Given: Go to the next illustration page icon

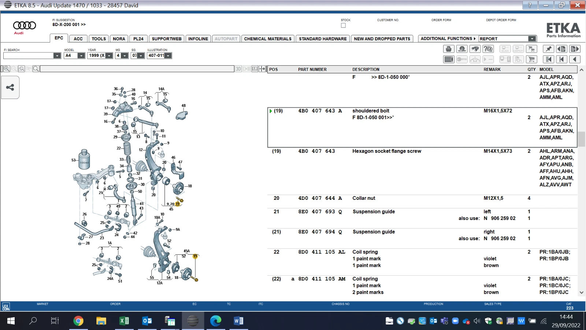Looking at the screenshot, I should [575, 49].
